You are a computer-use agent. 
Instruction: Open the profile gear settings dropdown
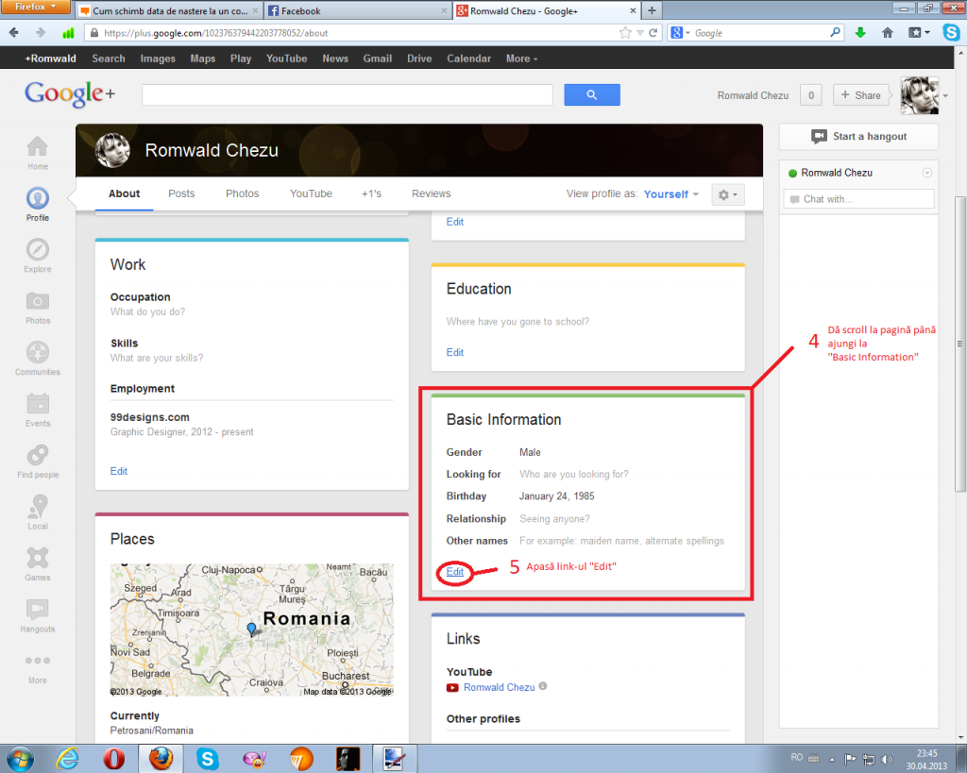728,194
